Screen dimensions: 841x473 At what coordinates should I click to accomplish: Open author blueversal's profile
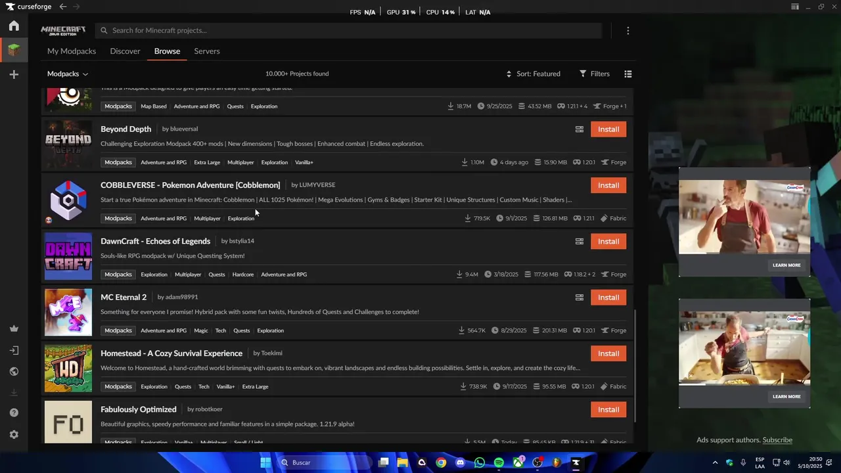pos(184,129)
